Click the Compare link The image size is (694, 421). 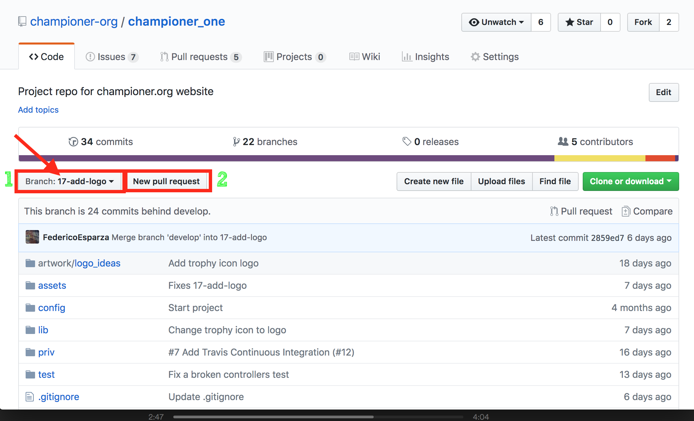(647, 212)
